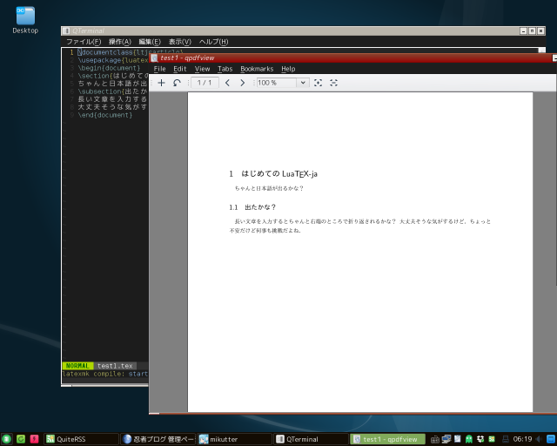Open QTerminal 操作(A) menu
The width and height of the screenshot is (557, 446).
120,42
